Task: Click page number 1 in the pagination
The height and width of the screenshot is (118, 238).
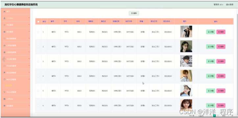Action: [x=214, y=116]
